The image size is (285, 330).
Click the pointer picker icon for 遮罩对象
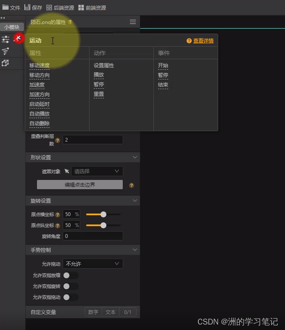[x=67, y=171]
